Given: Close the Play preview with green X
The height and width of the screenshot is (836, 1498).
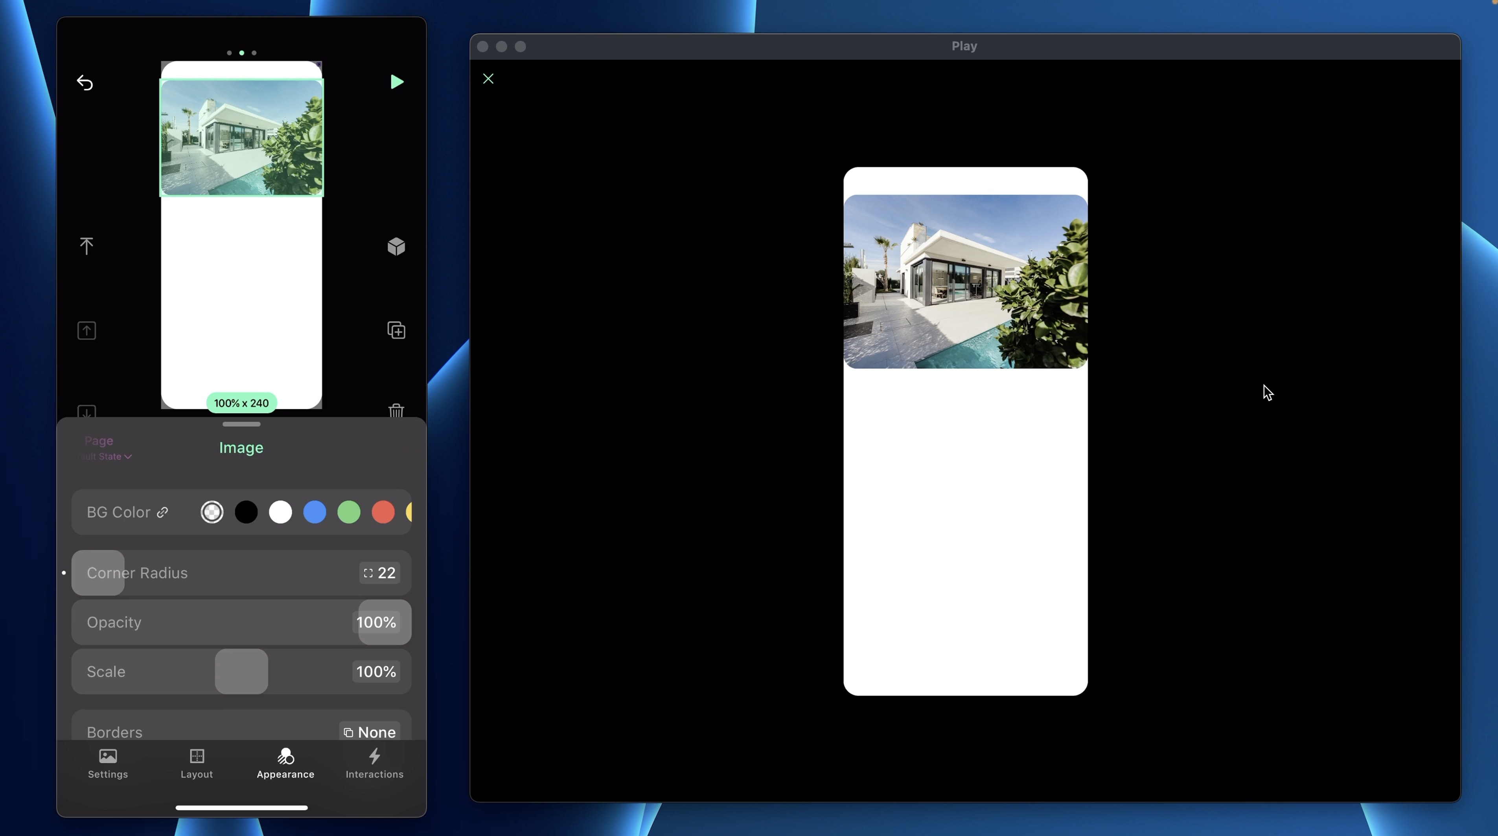Looking at the screenshot, I should pos(488,79).
